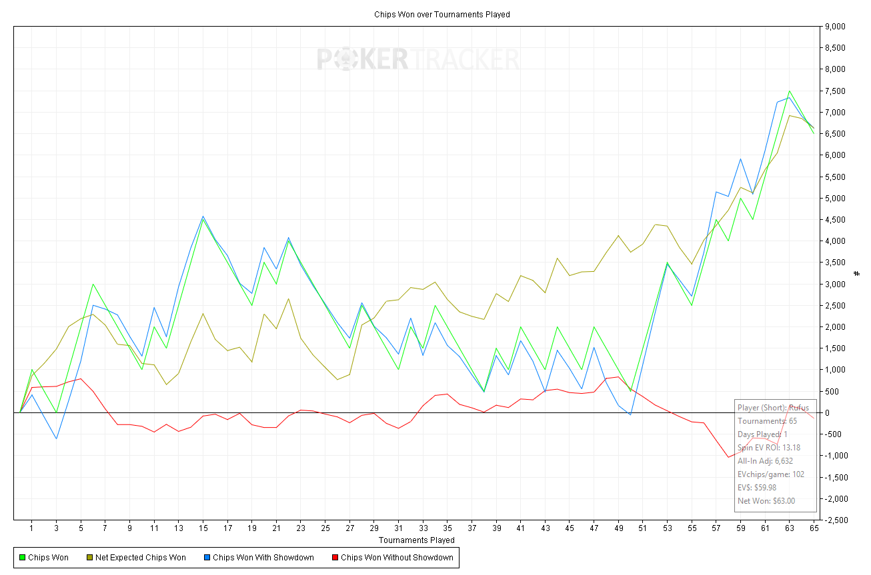
Task: Select the 'Chips Won With Showdown' legend label
Action: 263,558
